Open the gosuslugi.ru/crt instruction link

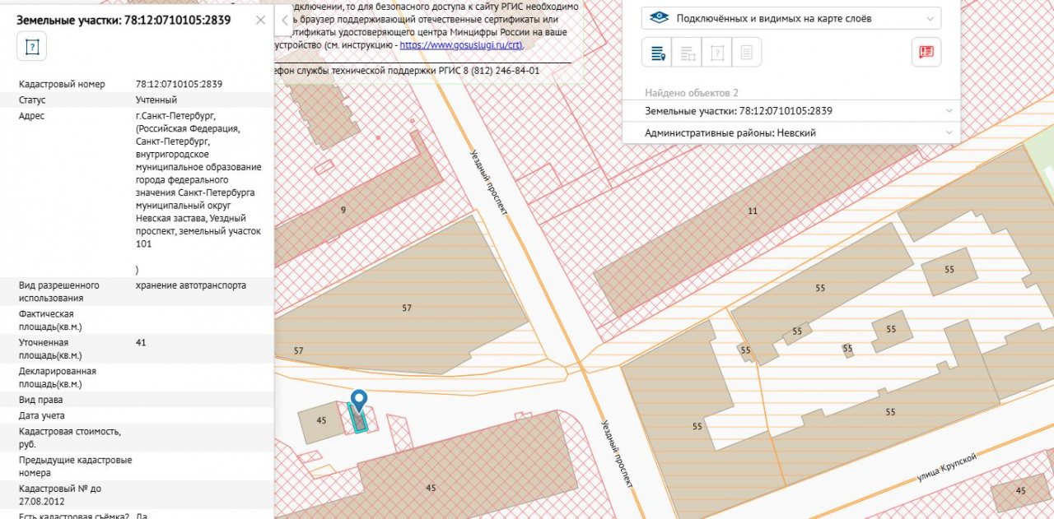click(460, 45)
